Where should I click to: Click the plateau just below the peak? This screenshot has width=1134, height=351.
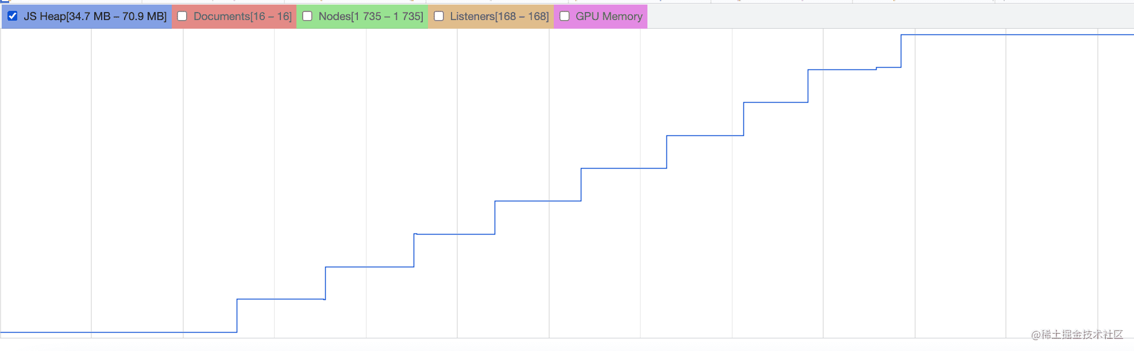click(x=842, y=70)
